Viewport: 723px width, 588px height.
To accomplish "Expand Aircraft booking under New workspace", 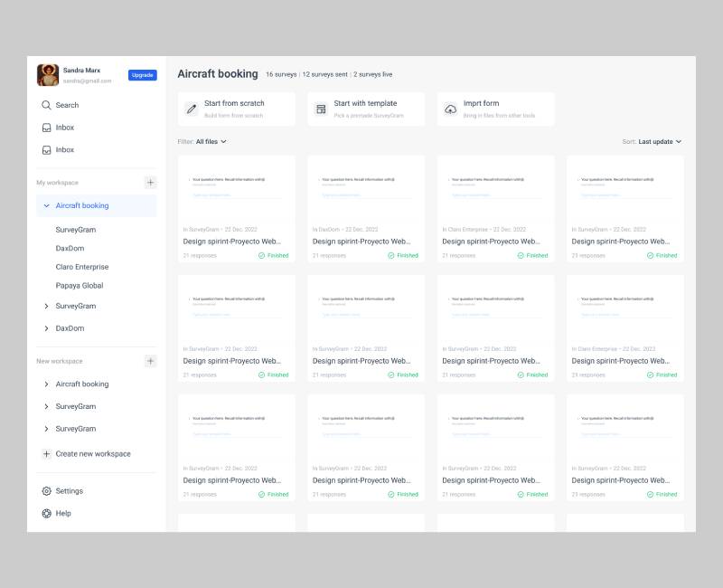I will pyautogui.click(x=46, y=384).
